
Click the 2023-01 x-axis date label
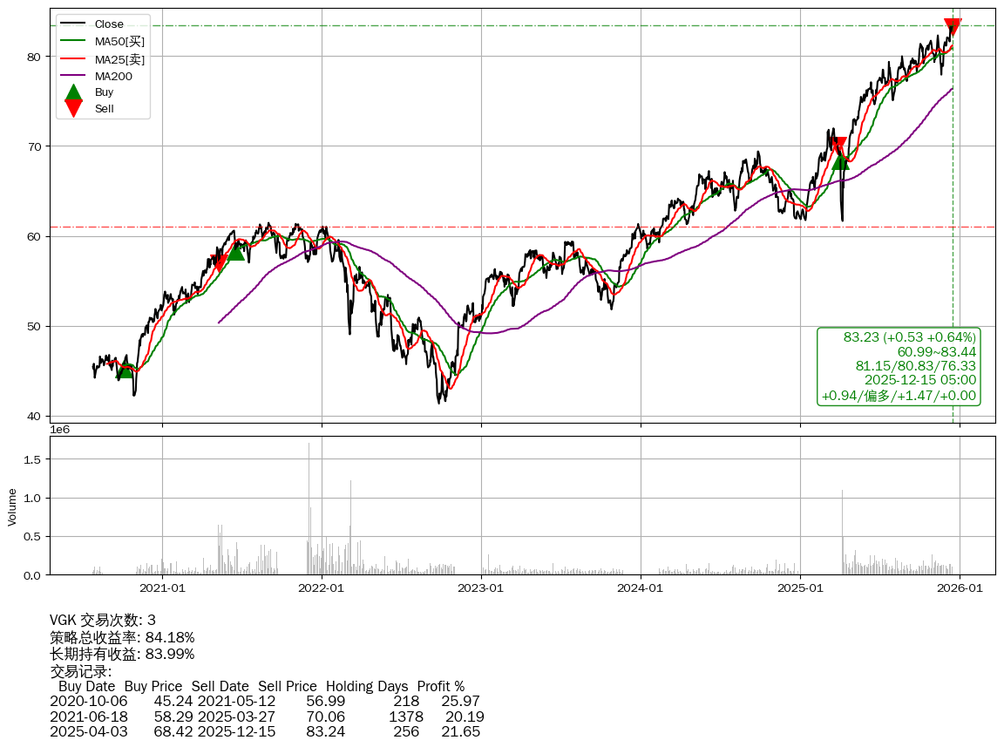tap(481, 588)
